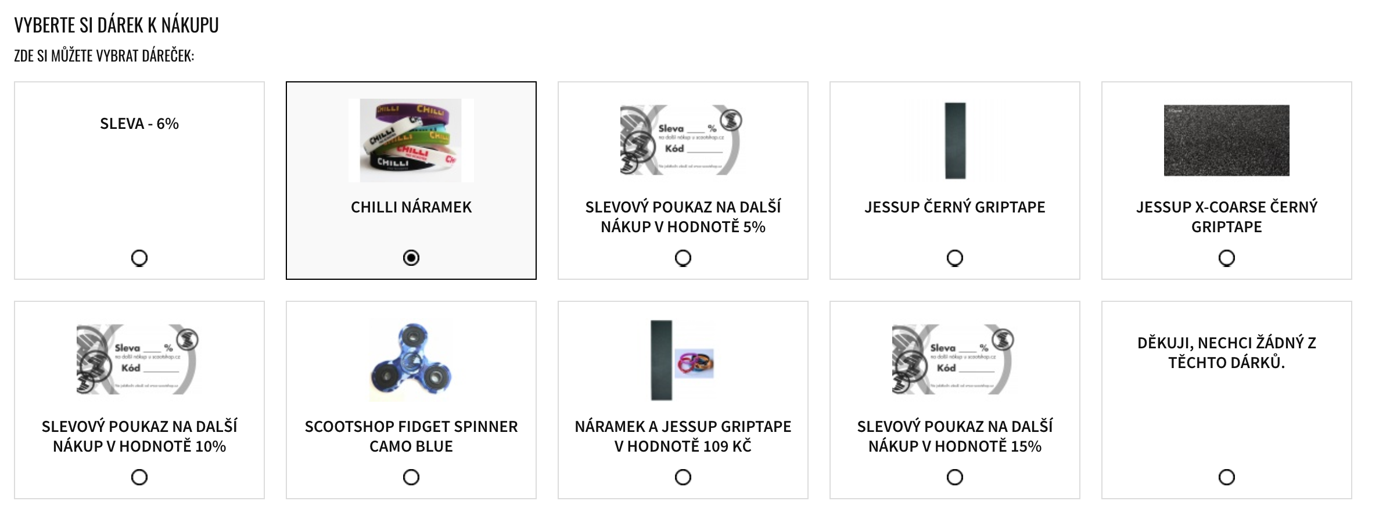Screen dimensions: 1379x519
Task: Click the "Scootshop Fidget Spinner Camo Blue" label
Action: pyautogui.click(x=411, y=437)
